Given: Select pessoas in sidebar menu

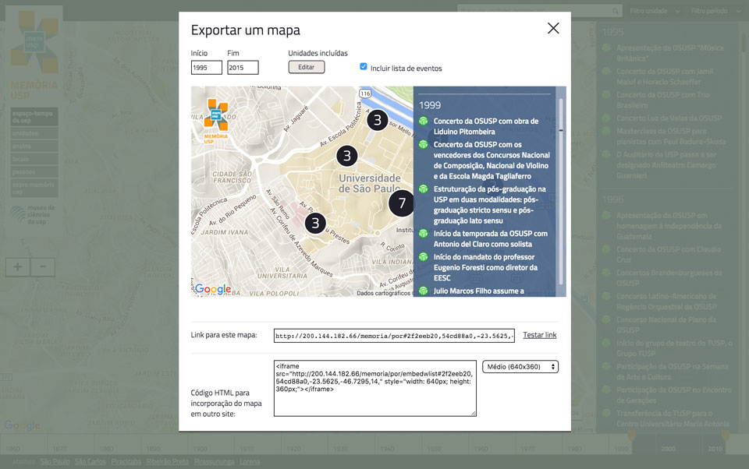Looking at the screenshot, I should point(34,171).
